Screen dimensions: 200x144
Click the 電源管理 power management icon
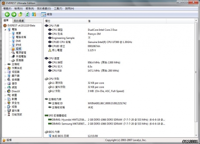pyautogui.click(x=13, y=53)
